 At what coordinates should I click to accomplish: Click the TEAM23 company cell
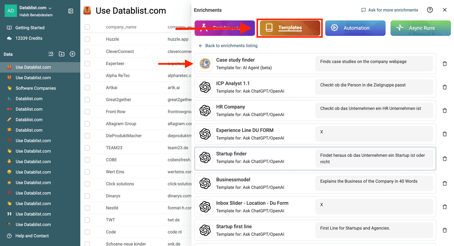(x=114, y=148)
